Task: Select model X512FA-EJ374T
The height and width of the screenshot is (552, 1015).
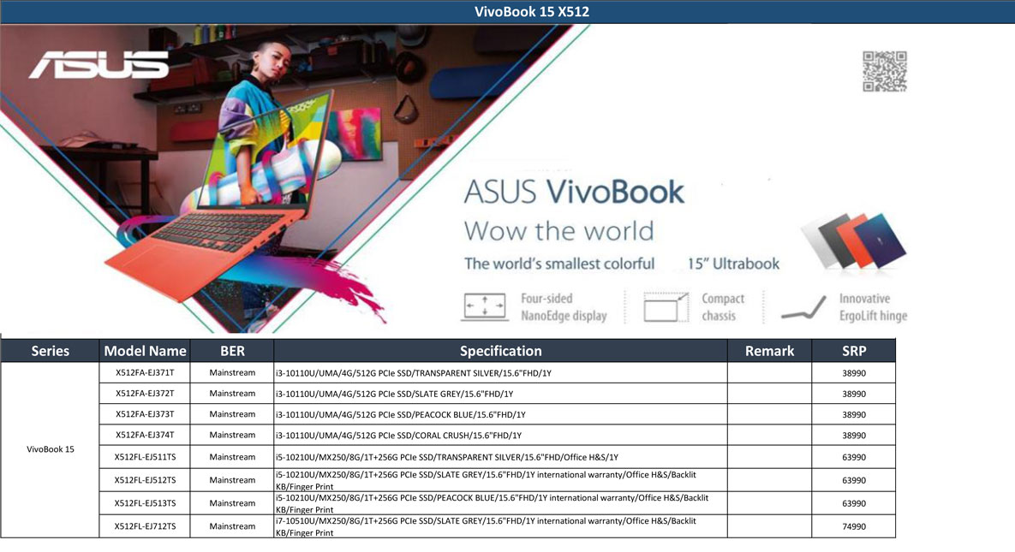Action: coord(145,435)
